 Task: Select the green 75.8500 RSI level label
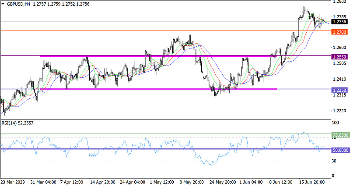pos(339,135)
